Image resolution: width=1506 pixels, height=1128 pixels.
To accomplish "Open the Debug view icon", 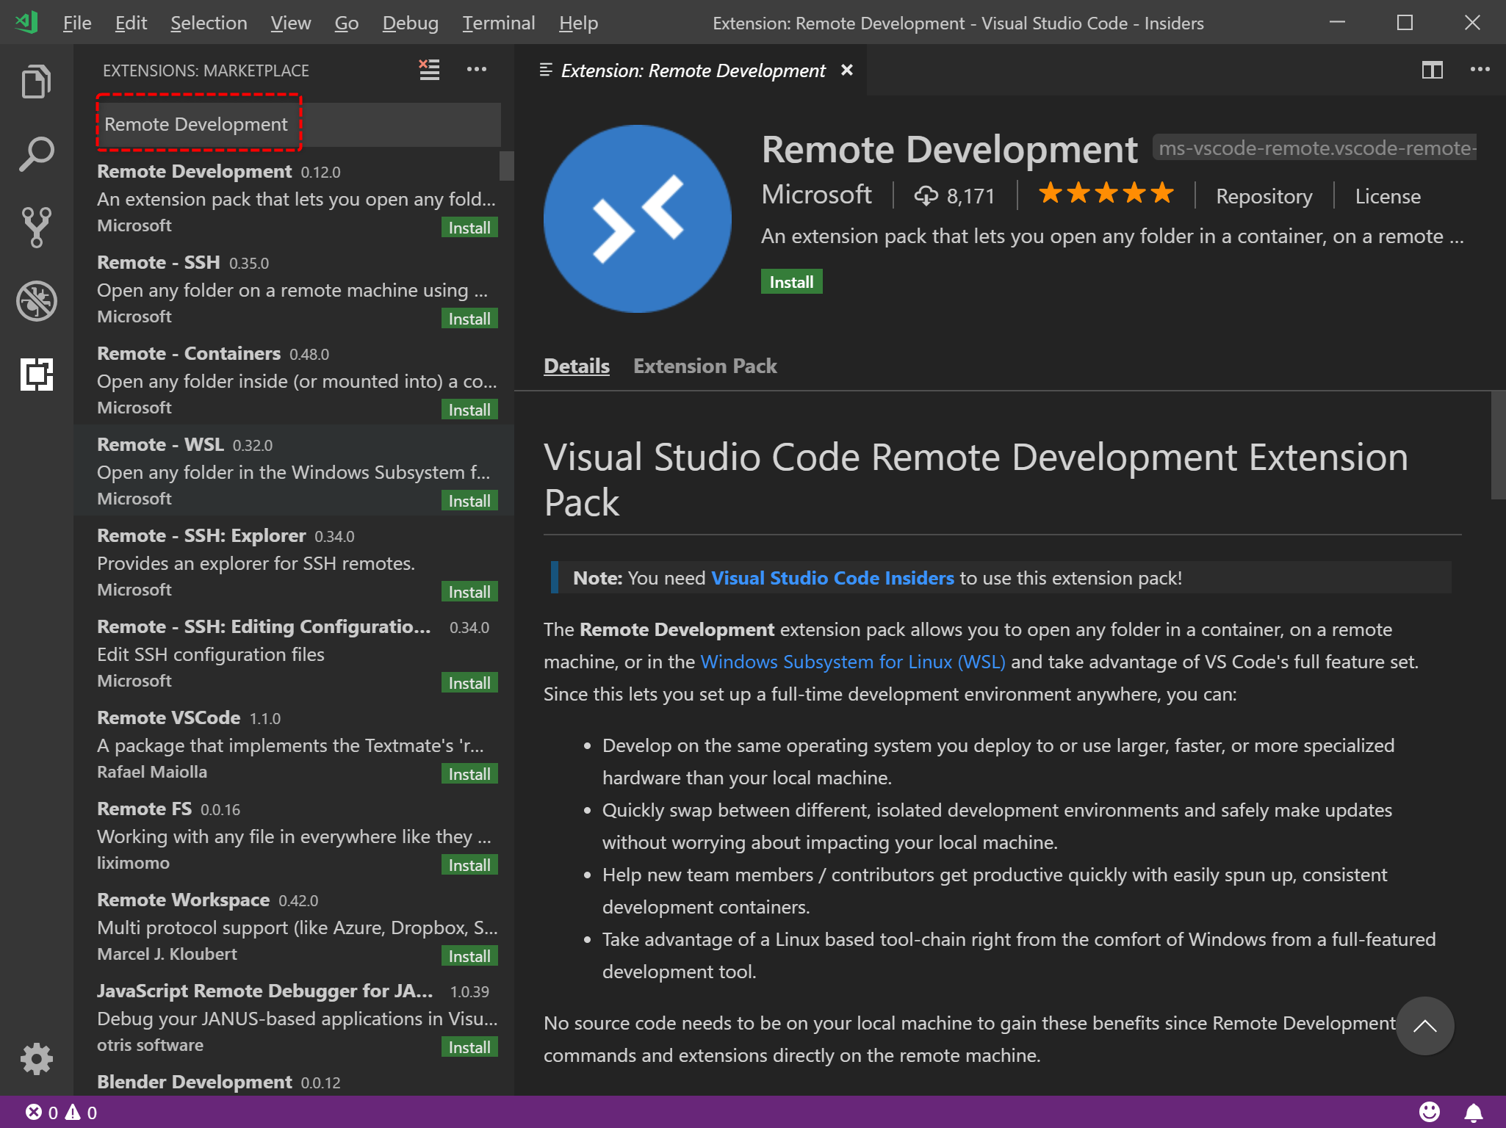I will tap(36, 301).
